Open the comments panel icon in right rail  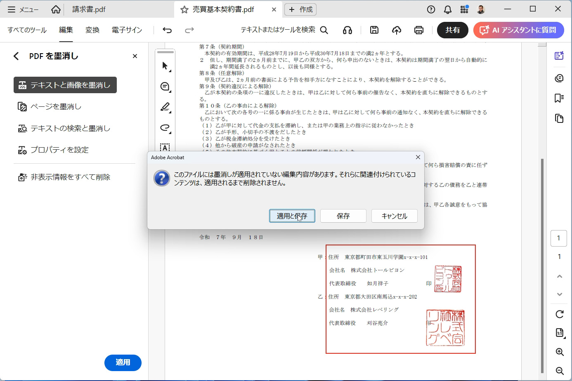[559, 78]
